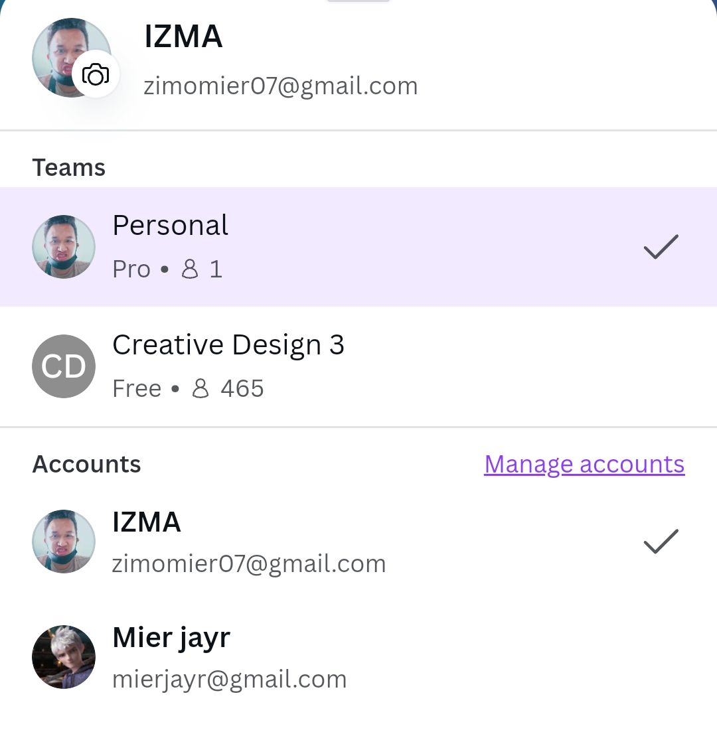Select the Personal team name
Viewport: 717px width, 738px height.
coord(170,226)
